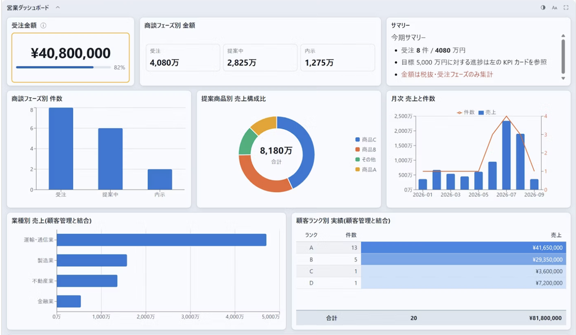
Task: Toggle 商品B legend swatch
Action: point(357,150)
